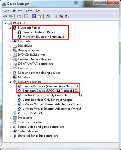Screen dimensions: 121x150
Task: Select the Microsoft Bluetooth Enumerator text
Action: pyautogui.click(x=44, y=37)
